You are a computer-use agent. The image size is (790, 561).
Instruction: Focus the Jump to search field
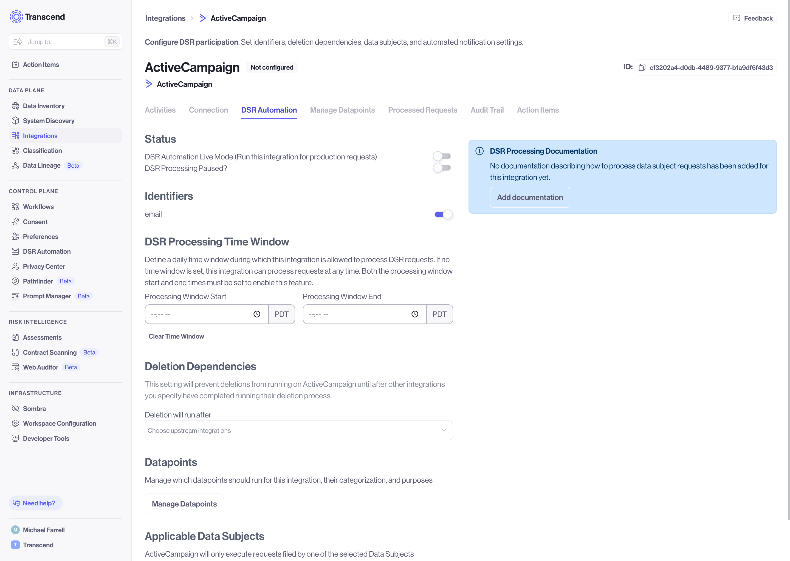pos(65,42)
